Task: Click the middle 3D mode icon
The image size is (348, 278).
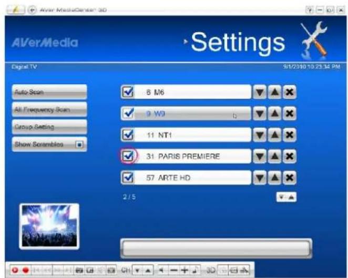Action: tap(233, 270)
